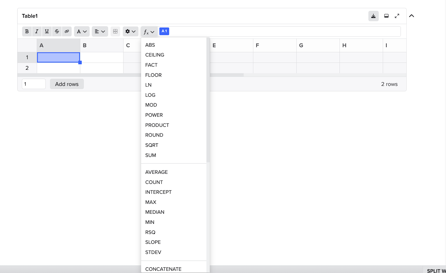
Task: Apply italic text formatting
Action: tap(37, 32)
